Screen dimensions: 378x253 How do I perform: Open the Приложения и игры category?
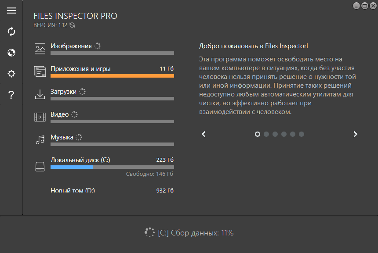(x=80, y=69)
